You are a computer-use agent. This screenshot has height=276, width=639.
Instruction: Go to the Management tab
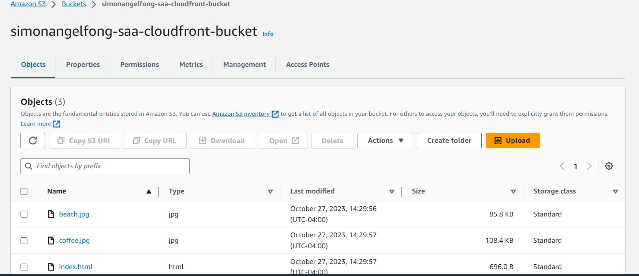(x=244, y=65)
